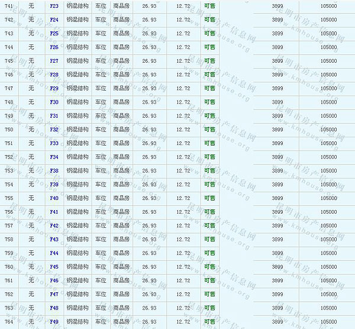Click unit link F33
The image size is (355, 329).
[54, 143]
